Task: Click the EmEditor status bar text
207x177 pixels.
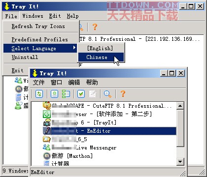Action: pyautogui.click(x=42, y=172)
